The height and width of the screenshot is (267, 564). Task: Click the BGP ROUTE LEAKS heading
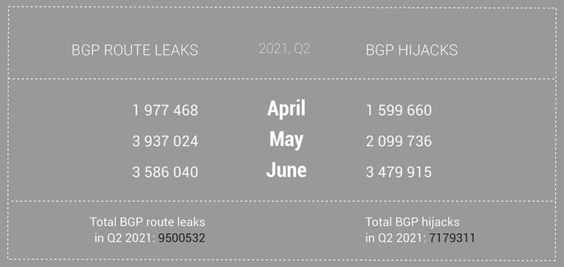pyautogui.click(x=135, y=50)
